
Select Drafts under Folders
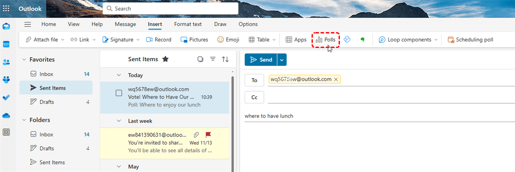(x=56, y=148)
